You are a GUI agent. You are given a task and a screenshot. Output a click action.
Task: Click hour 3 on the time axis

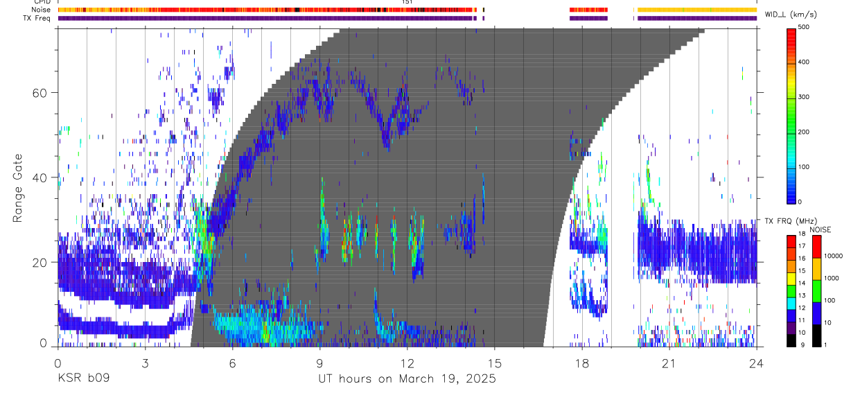[145, 363]
